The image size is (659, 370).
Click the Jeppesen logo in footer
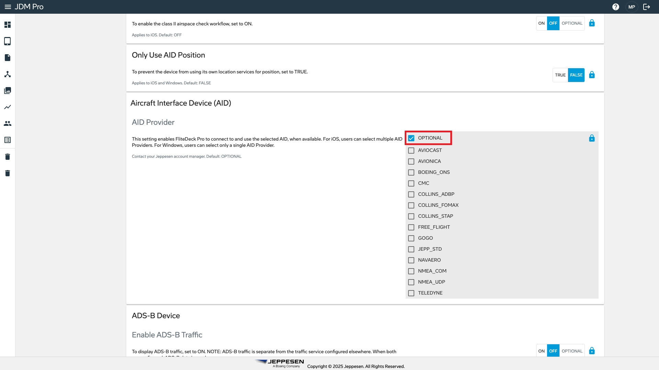click(x=279, y=363)
